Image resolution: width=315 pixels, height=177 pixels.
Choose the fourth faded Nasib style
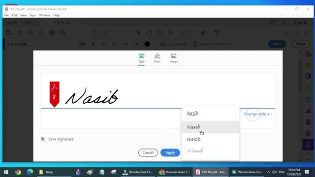pos(211,150)
